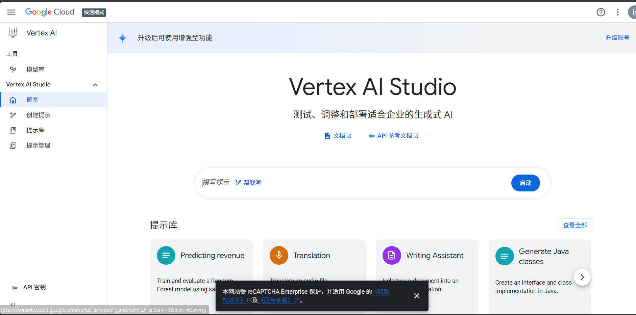This screenshot has height=315, width=636.
Task: Click the microphone icon on Translation card
Action: tap(279, 255)
